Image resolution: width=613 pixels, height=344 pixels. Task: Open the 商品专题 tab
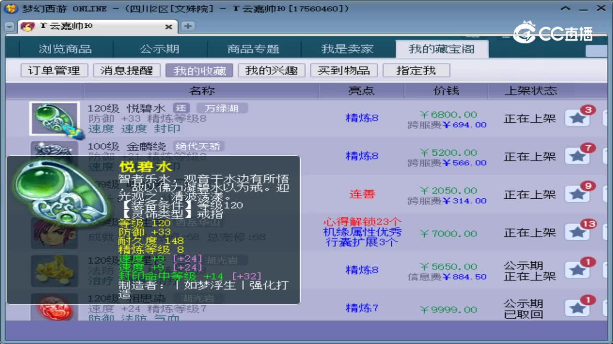tap(253, 49)
